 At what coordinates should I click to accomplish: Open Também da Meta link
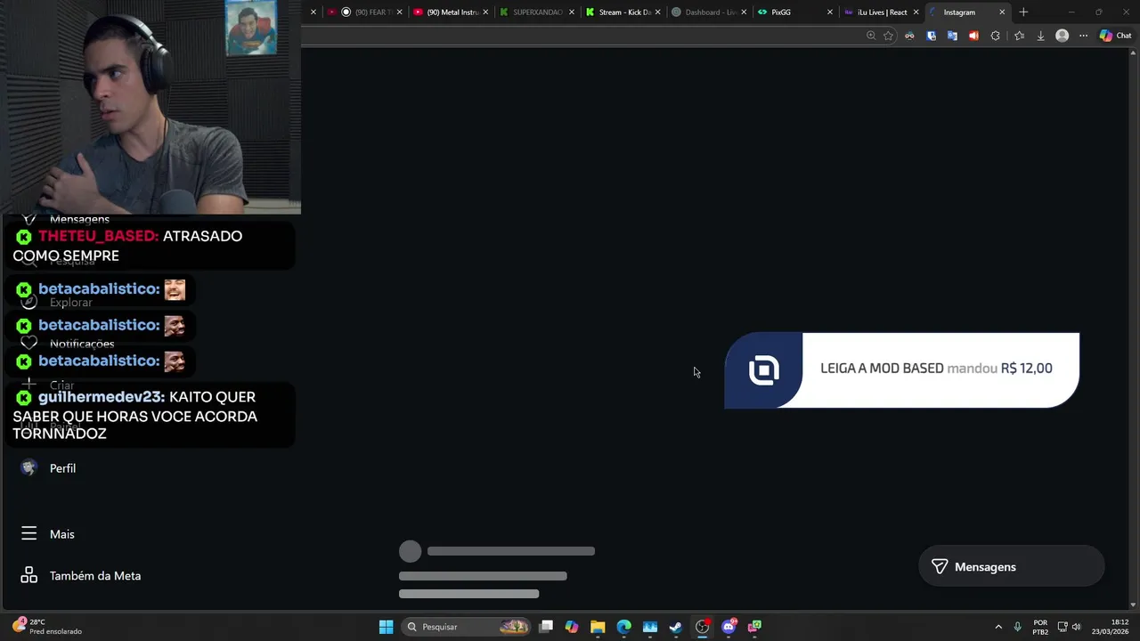[x=81, y=576]
